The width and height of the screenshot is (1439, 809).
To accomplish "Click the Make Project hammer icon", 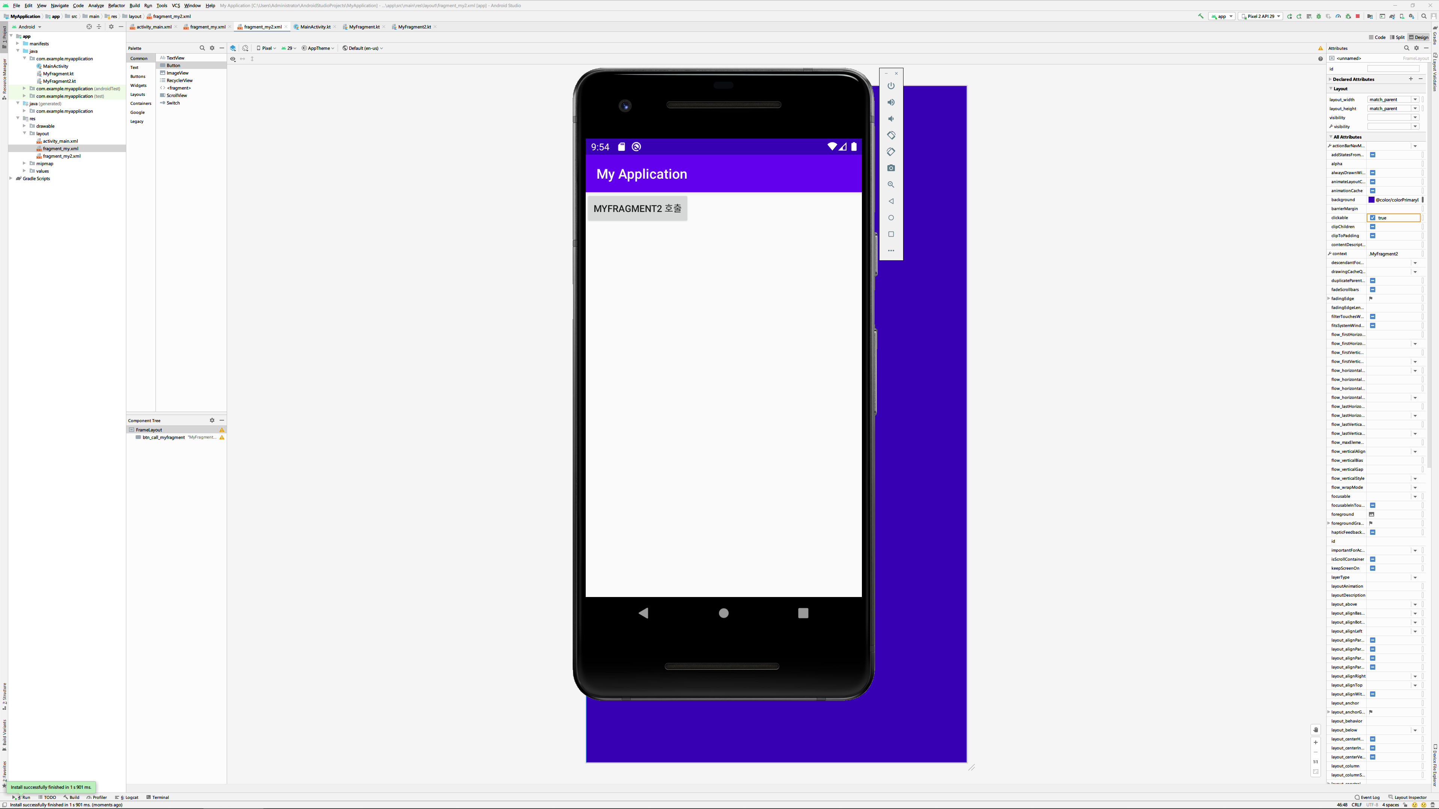I will coord(1201,16).
